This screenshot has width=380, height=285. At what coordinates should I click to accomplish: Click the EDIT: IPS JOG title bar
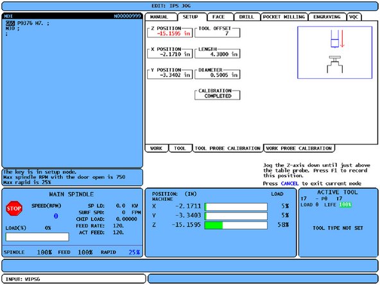190,6
